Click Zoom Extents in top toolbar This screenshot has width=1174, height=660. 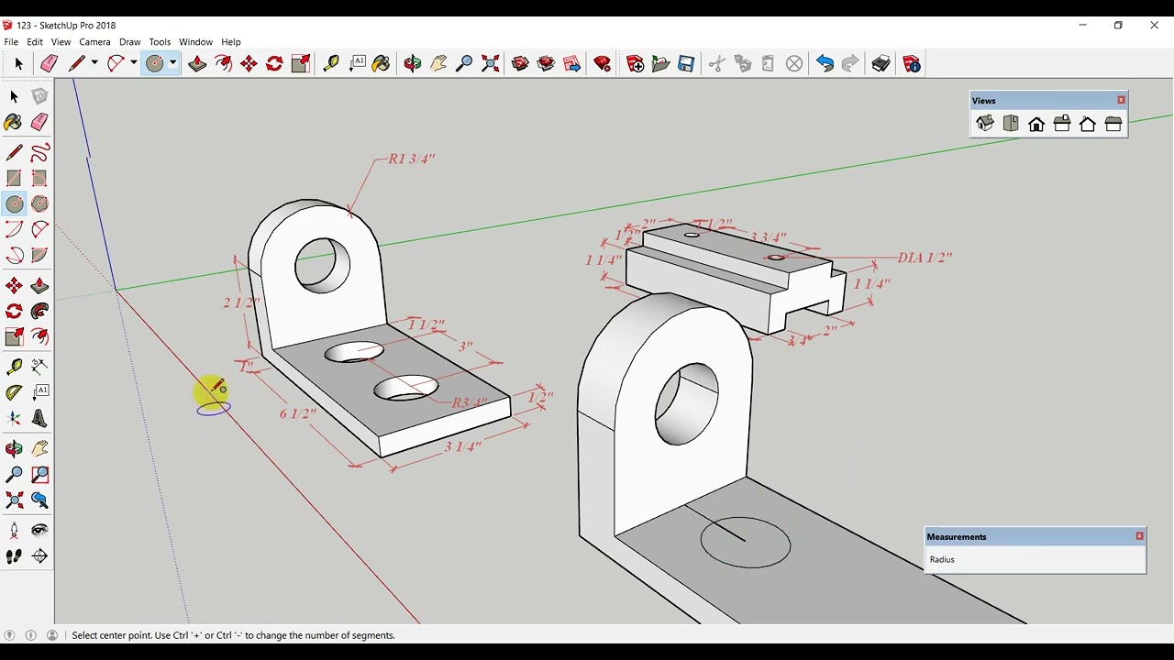490,63
